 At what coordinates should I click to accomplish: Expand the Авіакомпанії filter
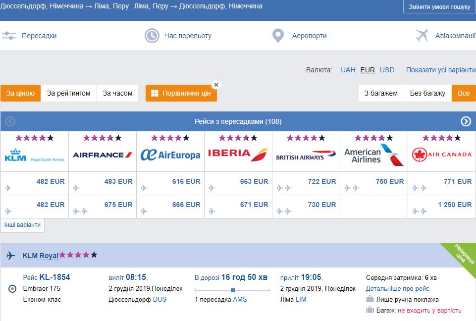pyautogui.click(x=455, y=36)
